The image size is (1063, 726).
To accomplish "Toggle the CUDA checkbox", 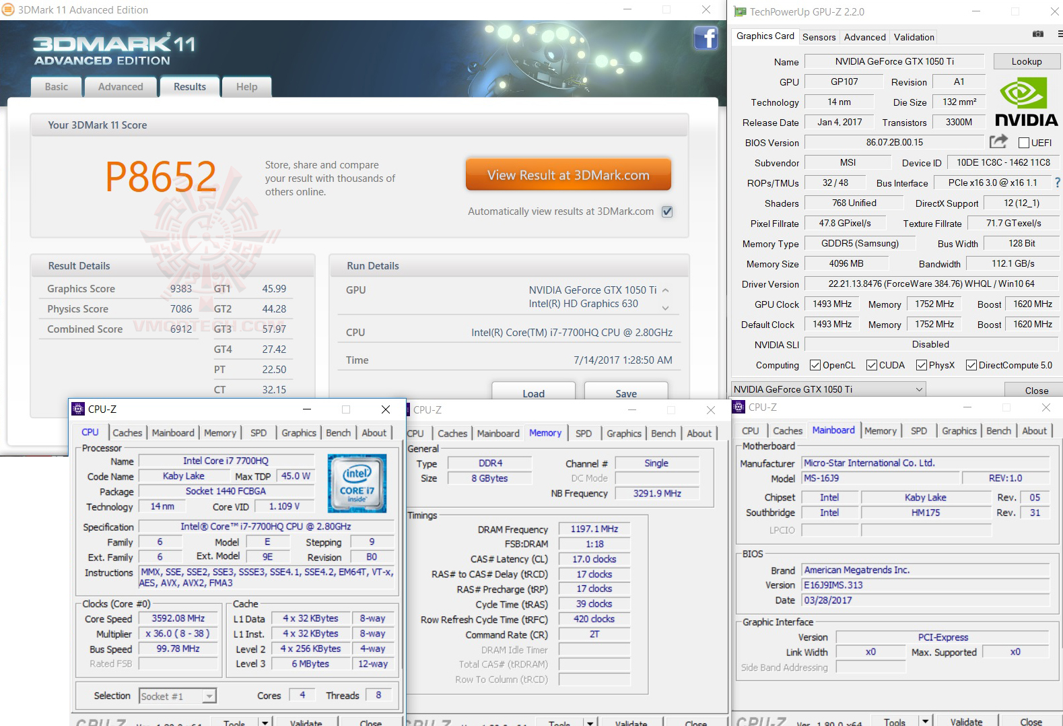I will [872, 365].
